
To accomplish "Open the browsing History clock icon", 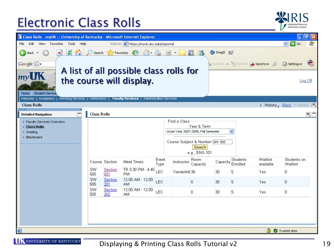I will tap(135, 52).
